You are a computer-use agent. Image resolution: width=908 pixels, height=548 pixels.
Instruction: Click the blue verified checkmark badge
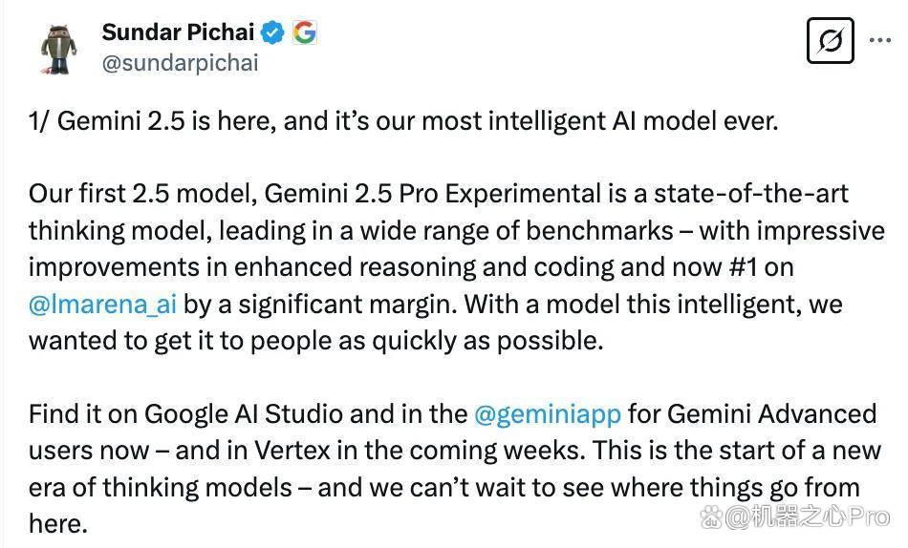[x=272, y=32]
